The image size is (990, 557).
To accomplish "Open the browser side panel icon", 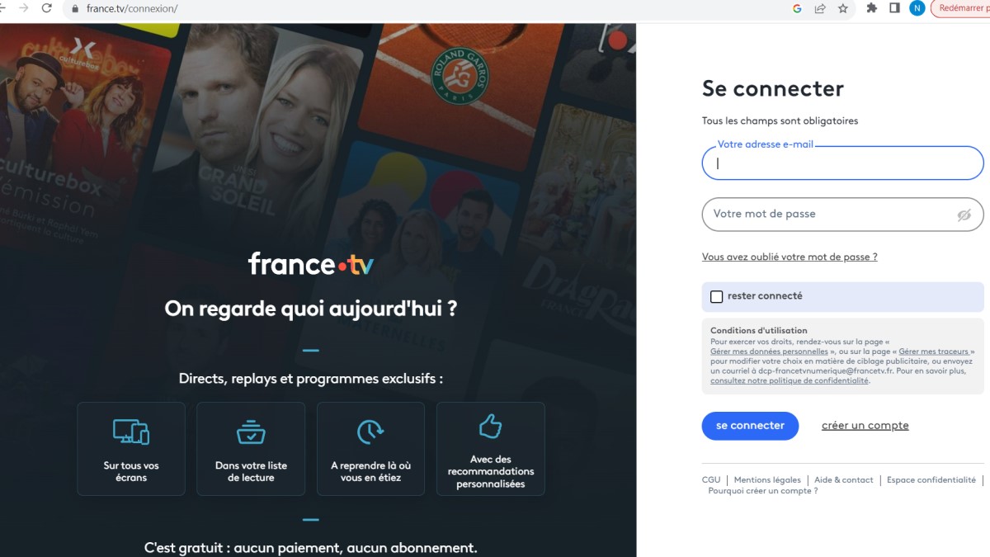I will point(894,8).
